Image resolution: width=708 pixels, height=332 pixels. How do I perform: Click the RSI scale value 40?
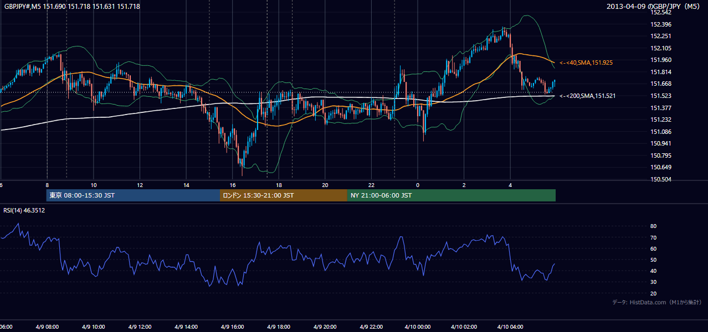pyautogui.click(x=654, y=271)
